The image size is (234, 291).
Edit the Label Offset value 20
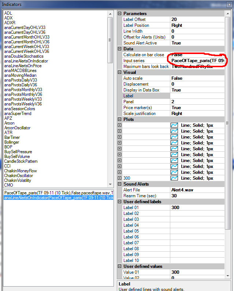tap(197, 19)
